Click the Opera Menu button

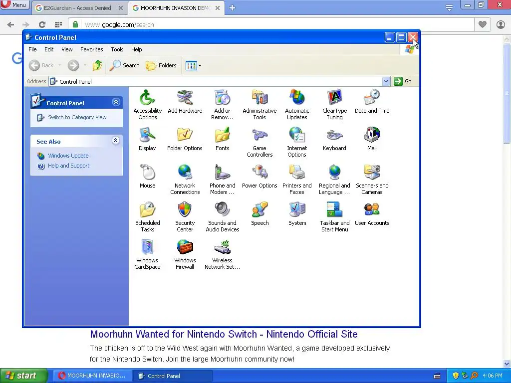click(14, 5)
